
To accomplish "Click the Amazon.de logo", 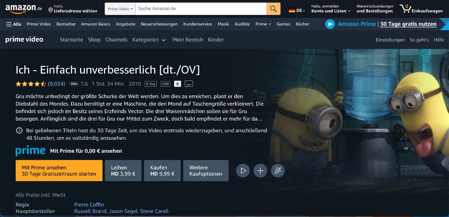I will pyautogui.click(x=24, y=9).
